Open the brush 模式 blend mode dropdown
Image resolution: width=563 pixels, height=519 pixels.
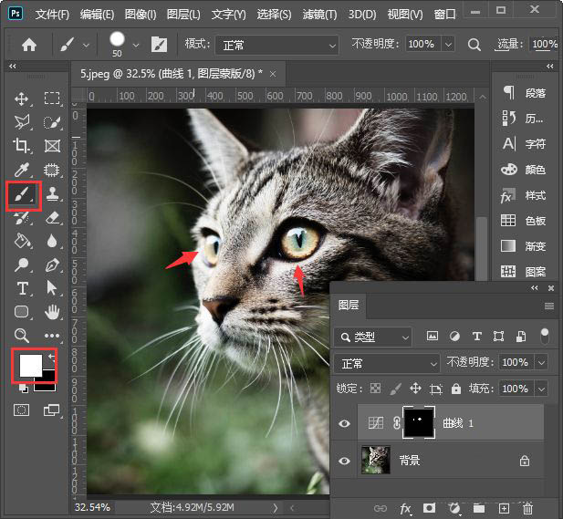(x=276, y=44)
